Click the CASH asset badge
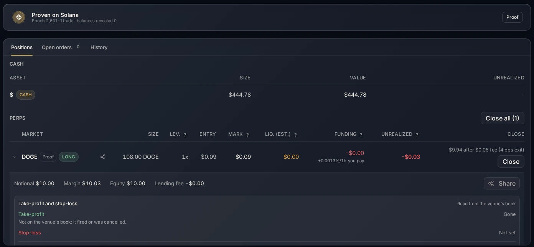The width and height of the screenshot is (534, 247). coord(26,95)
